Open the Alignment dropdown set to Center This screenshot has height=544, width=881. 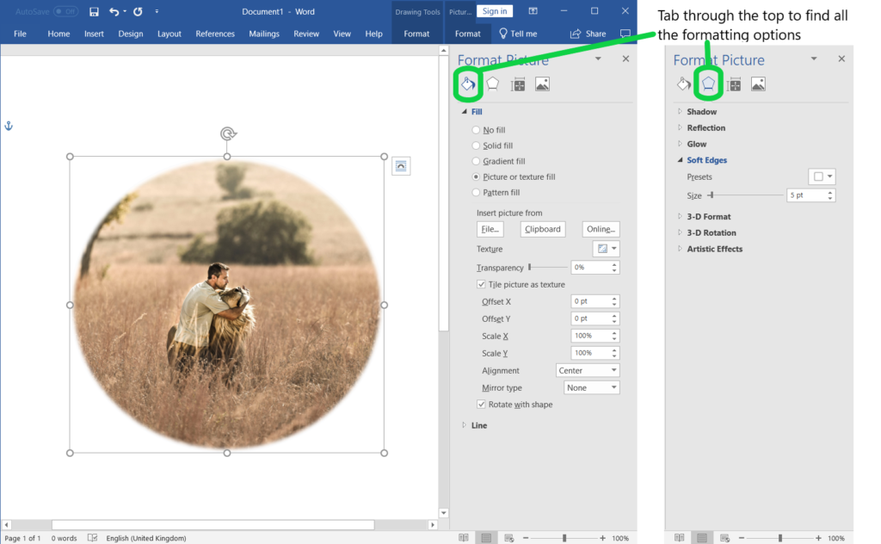tap(588, 370)
